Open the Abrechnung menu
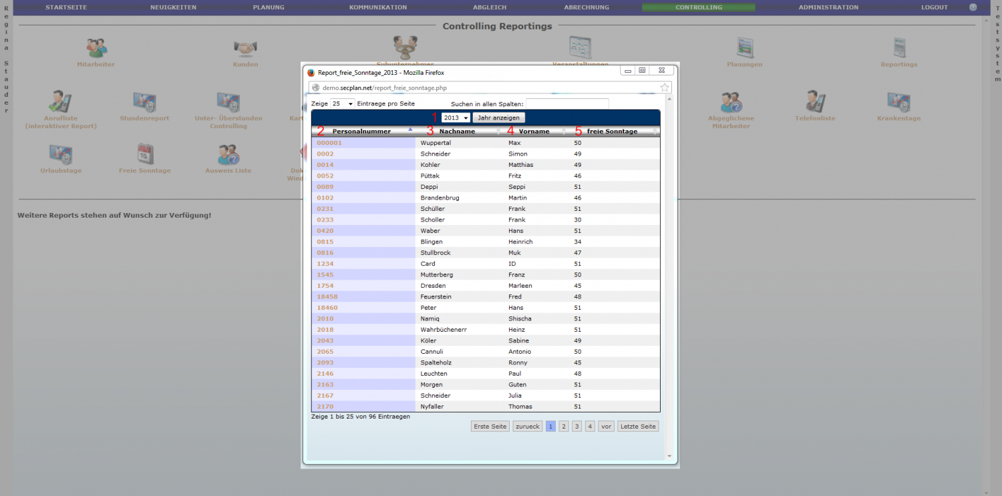 tap(587, 7)
